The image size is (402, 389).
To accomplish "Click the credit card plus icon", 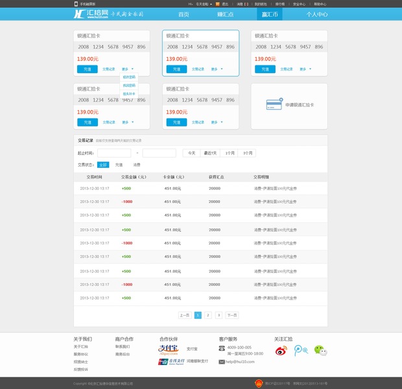I will pos(274,104).
